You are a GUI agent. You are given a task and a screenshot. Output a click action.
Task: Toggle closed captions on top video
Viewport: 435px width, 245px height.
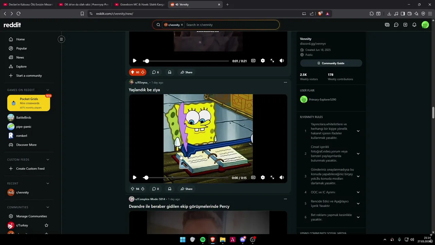tap(253, 61)
